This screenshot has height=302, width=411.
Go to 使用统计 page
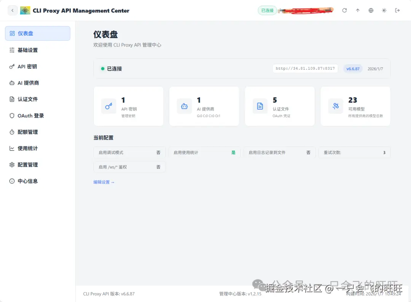pos(37,148)
